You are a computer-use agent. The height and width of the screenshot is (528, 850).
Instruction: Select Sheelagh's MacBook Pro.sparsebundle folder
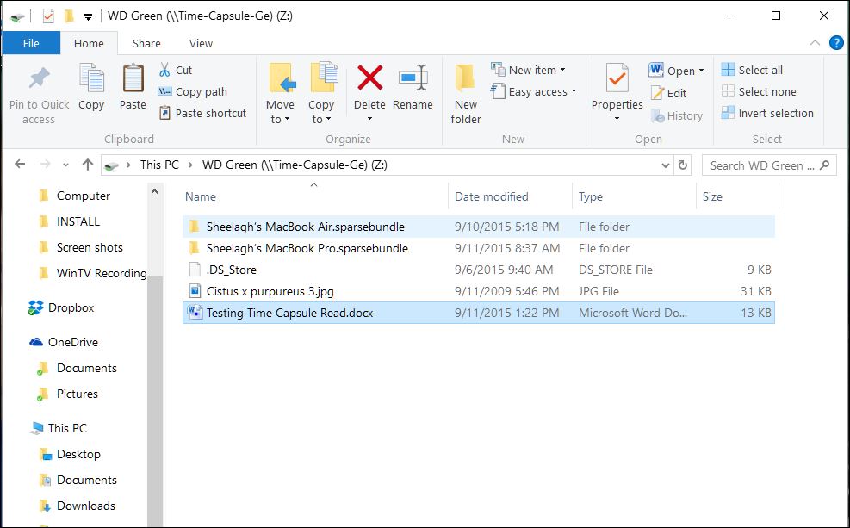(479, 248)
